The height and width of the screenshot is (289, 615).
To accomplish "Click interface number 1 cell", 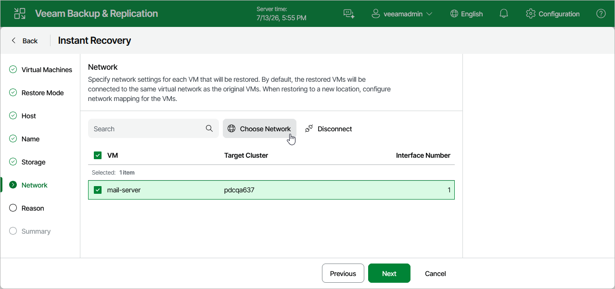I will coord(449,190).
